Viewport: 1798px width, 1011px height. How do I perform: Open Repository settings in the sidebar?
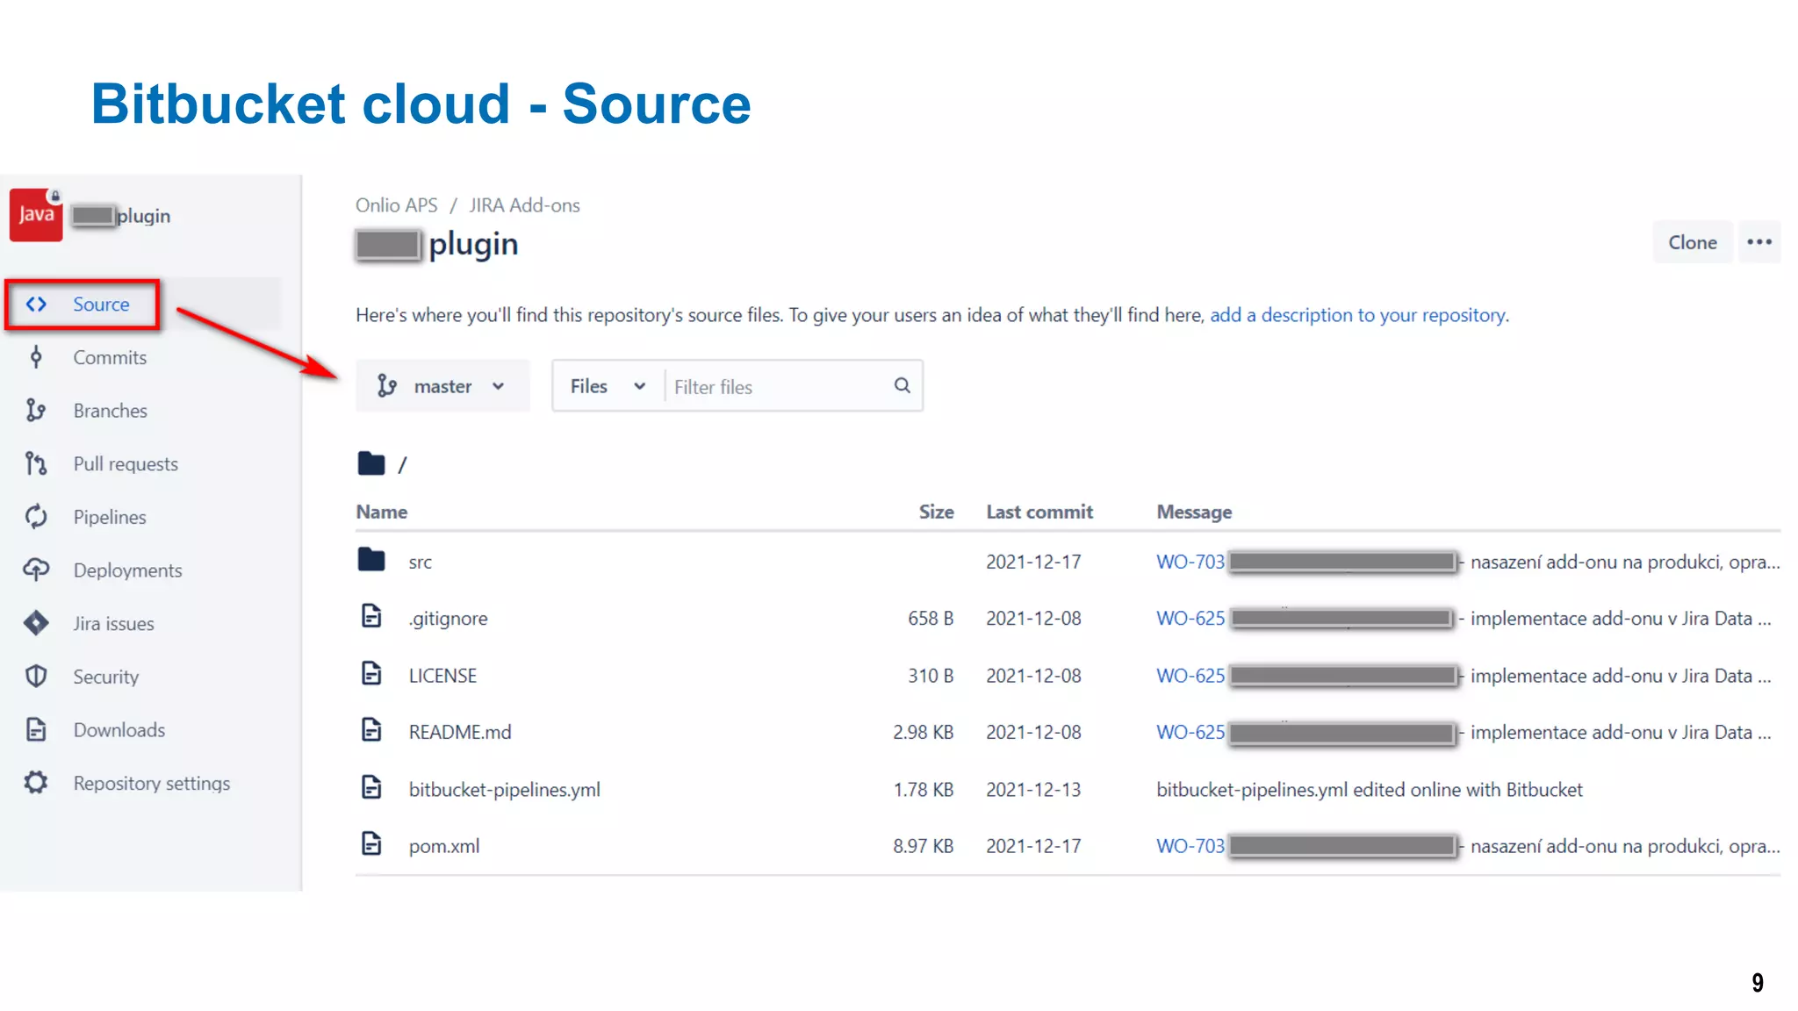[152, 784]
